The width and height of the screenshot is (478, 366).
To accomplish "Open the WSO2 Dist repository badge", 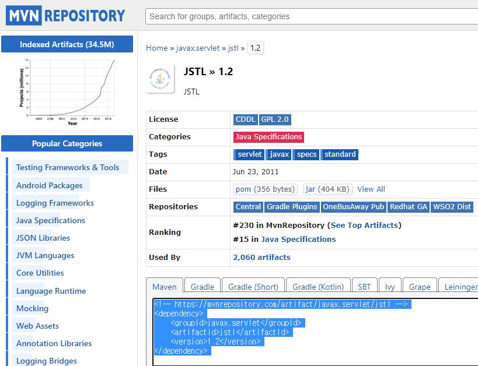I will (452, 207).
